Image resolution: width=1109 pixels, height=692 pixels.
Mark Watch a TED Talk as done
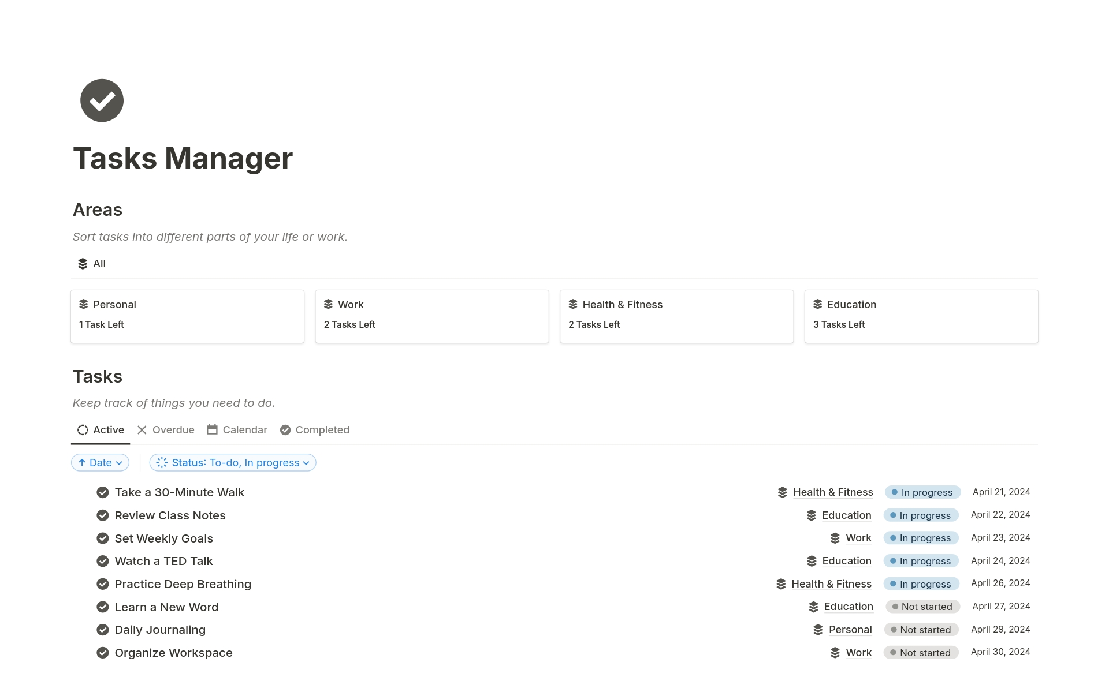[103, 561]
